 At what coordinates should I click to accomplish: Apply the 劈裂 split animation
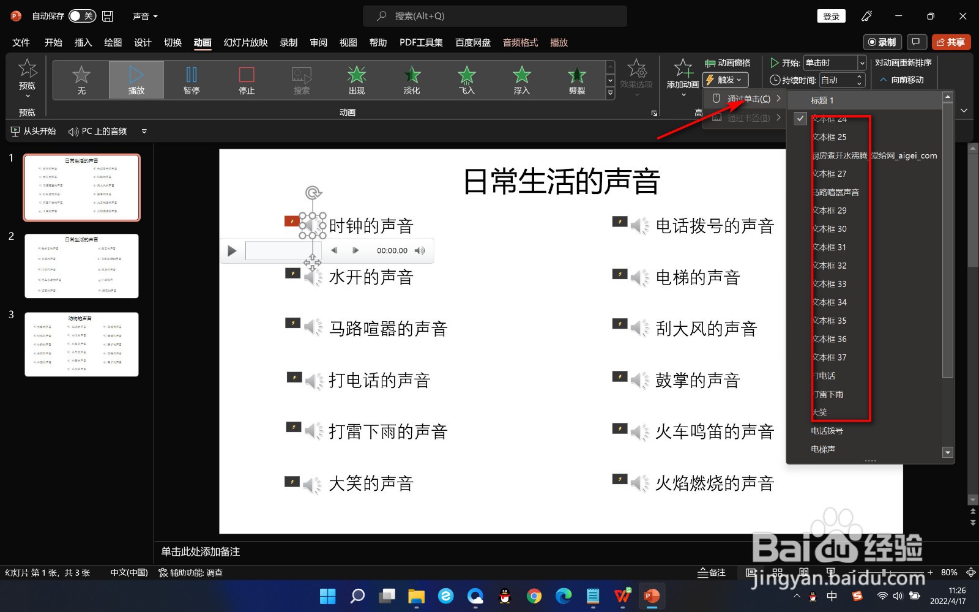point(577,80)
